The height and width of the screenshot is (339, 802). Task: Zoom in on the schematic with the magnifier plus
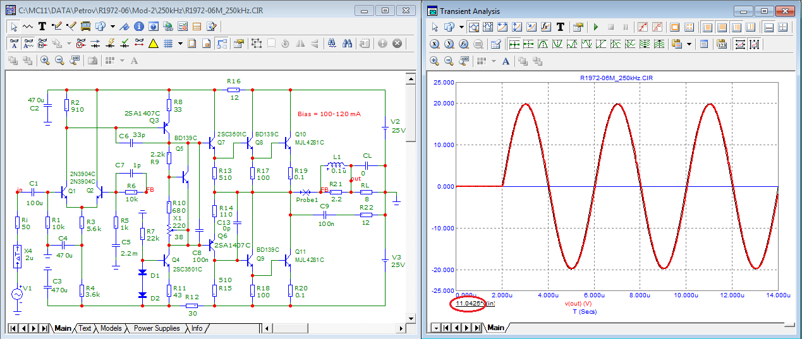click(45, 61)
